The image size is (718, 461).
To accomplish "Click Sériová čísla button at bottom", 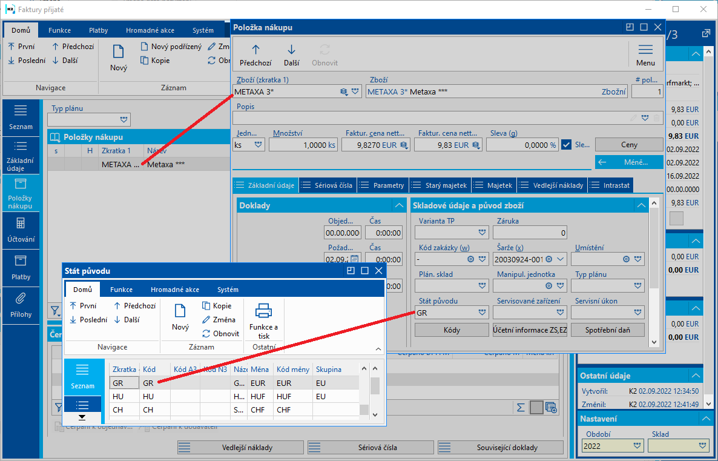I will [x=371, y=447].
